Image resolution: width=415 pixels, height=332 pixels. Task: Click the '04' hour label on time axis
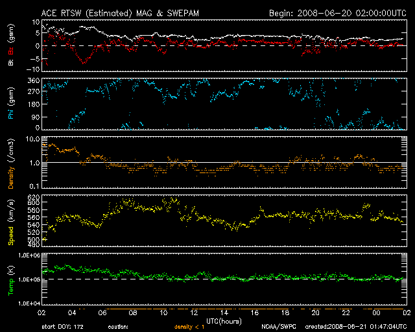point(72,313)
